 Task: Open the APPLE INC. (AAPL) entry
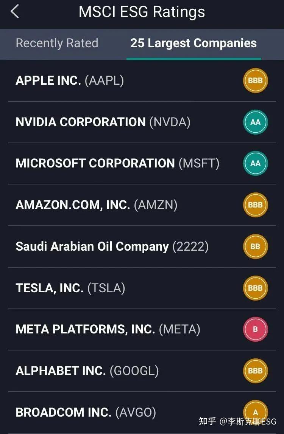click(70, 81)
